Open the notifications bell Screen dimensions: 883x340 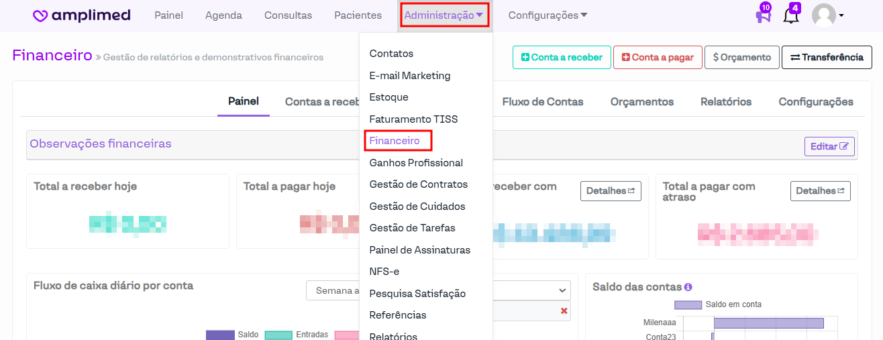(791, 15)
